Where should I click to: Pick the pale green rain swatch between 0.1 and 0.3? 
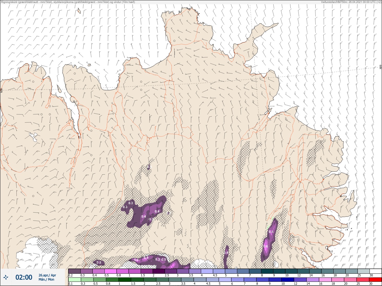(x=75, y=280)
